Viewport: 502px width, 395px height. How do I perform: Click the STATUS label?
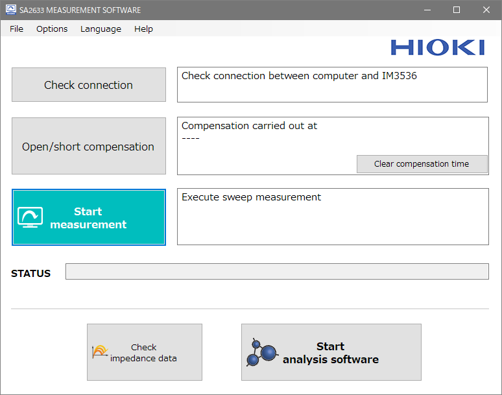30,274
